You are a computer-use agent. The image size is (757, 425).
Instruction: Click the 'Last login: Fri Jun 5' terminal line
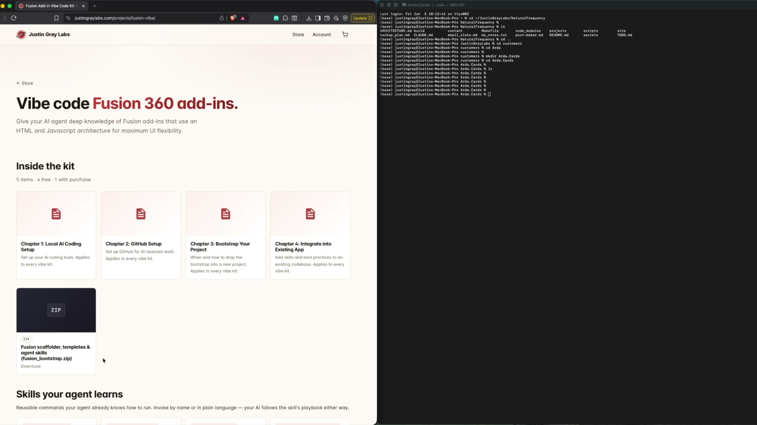pyautogui.click(x=424, y=14)
